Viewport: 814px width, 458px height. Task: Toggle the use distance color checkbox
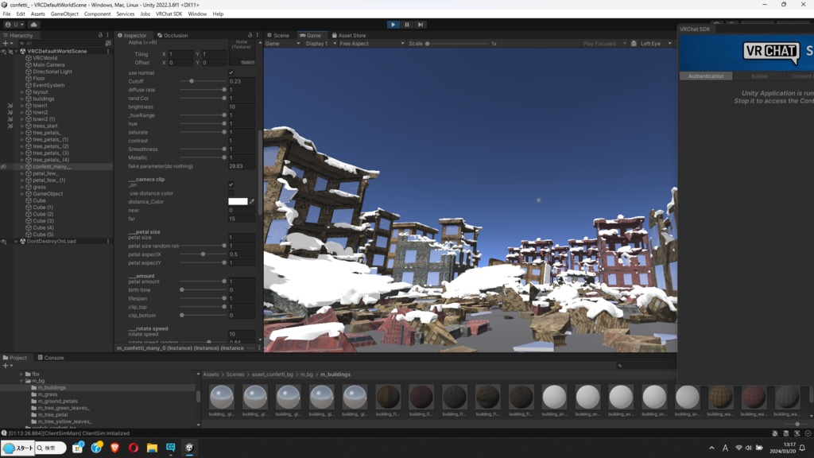tap(231, 193)
